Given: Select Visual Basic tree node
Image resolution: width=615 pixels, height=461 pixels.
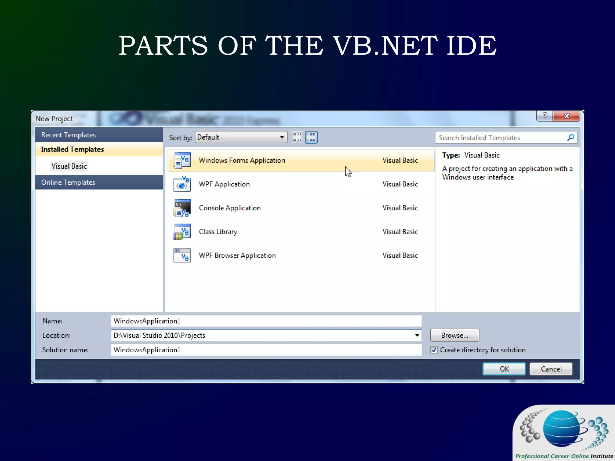Looking at the screenshot, I should pyautogui.click(x=69, y=166).
